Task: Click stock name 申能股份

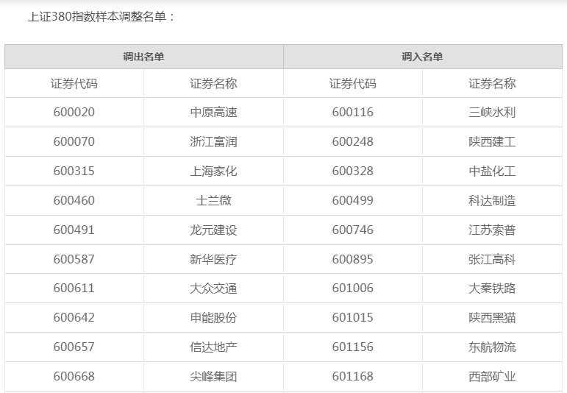Action: (x=213, y=318)
